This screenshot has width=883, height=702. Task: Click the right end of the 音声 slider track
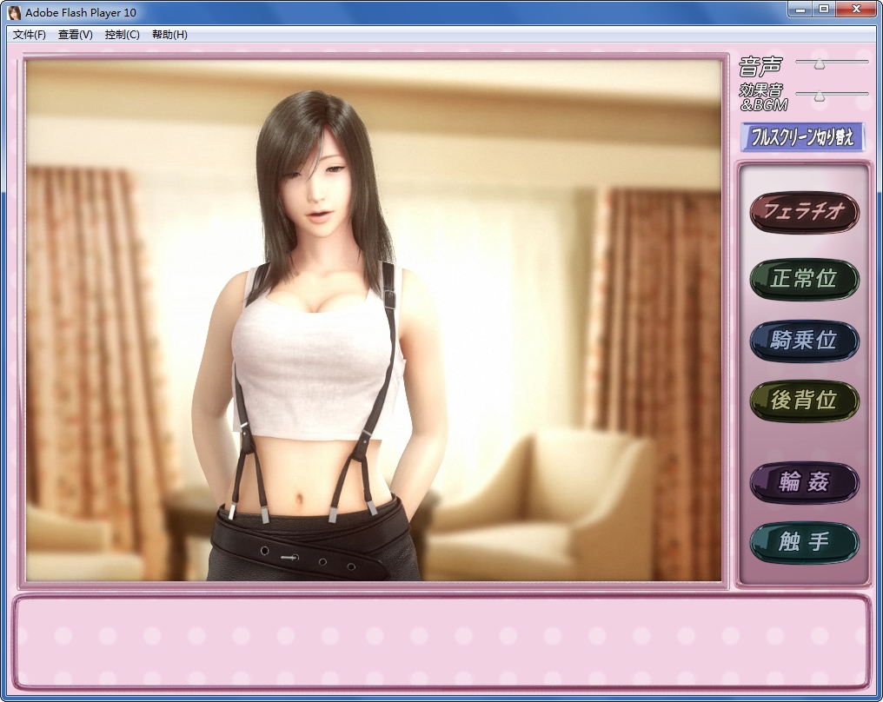864,63
